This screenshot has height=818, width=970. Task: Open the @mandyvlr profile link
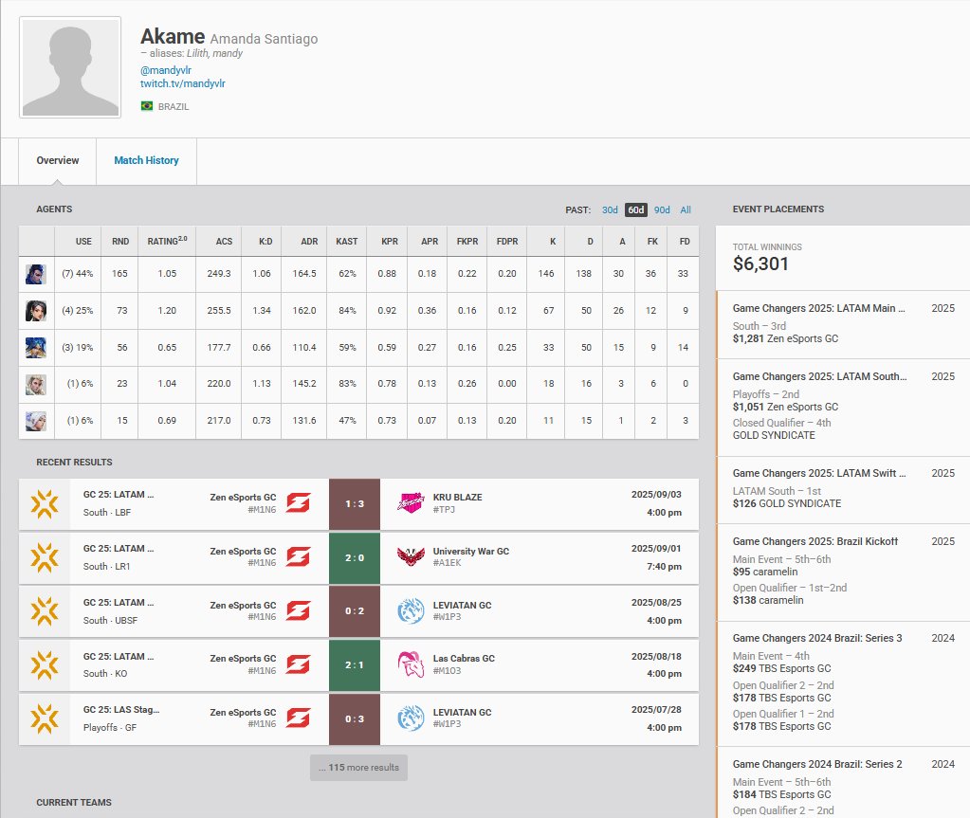point(166,70)
